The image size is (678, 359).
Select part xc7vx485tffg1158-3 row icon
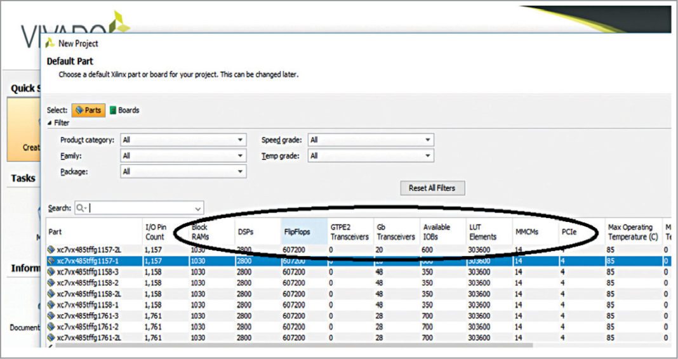coord(51,271)
